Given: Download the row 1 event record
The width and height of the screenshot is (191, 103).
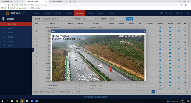Looking at the screenshot, I should tap(185, 27).
